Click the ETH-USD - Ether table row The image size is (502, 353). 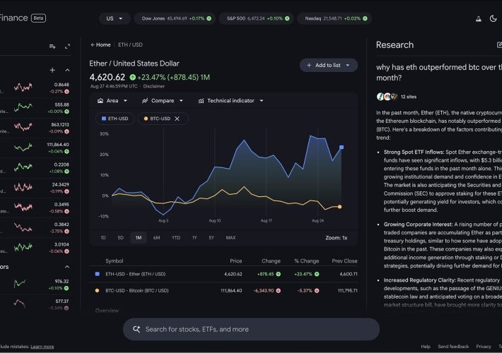point(223,274)
